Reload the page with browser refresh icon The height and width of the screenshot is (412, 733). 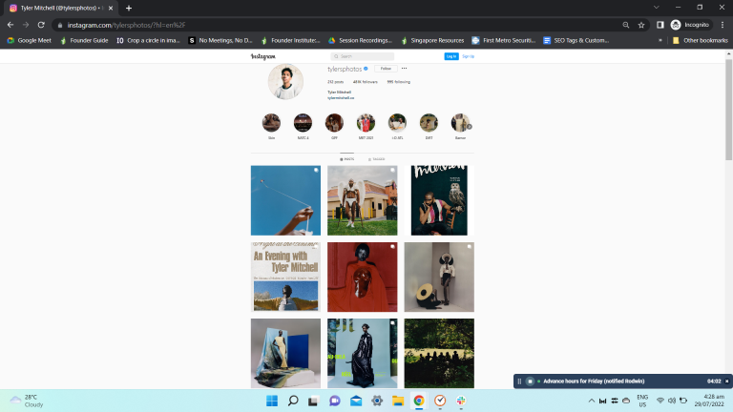pos(41,24)
